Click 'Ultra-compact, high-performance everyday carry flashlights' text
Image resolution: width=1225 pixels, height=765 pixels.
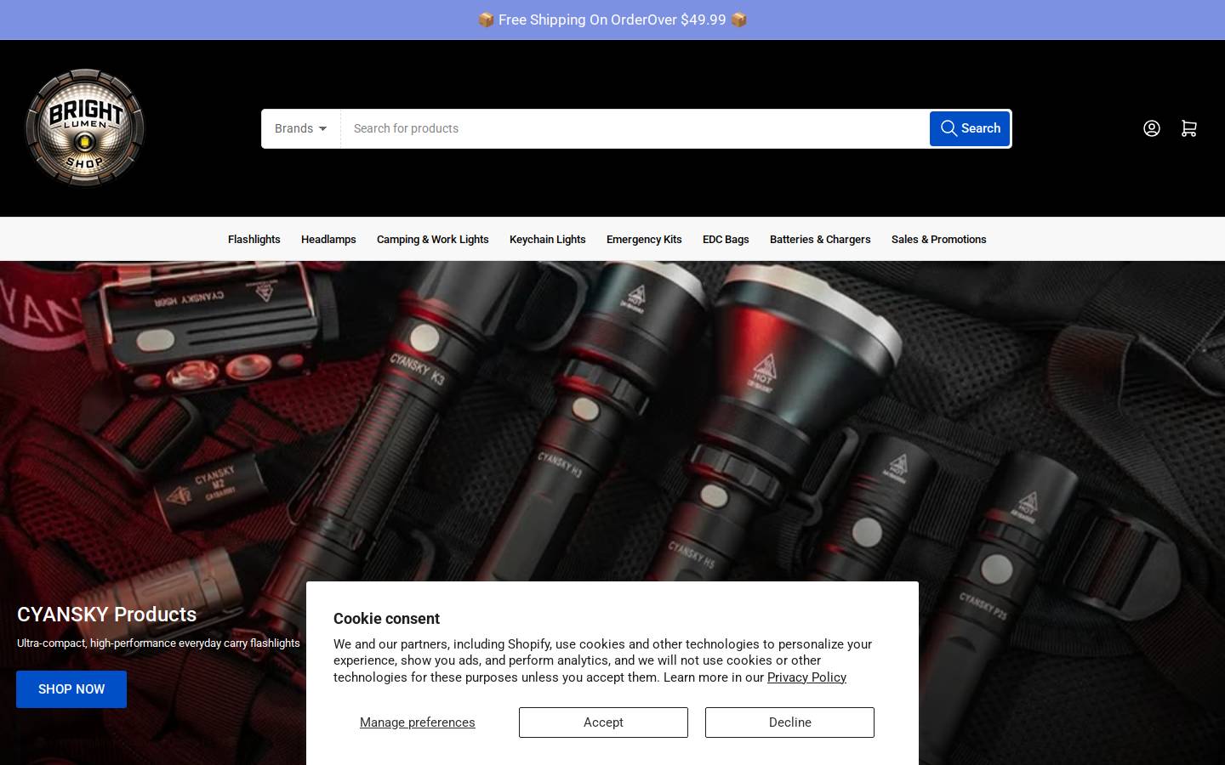click(x=158, y=643)
